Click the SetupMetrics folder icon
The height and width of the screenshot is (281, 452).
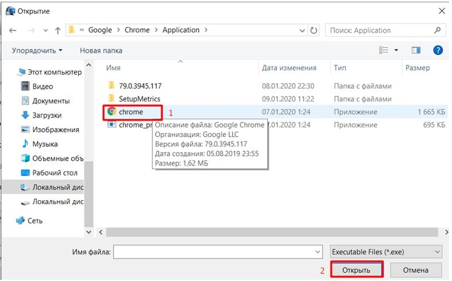112,99
